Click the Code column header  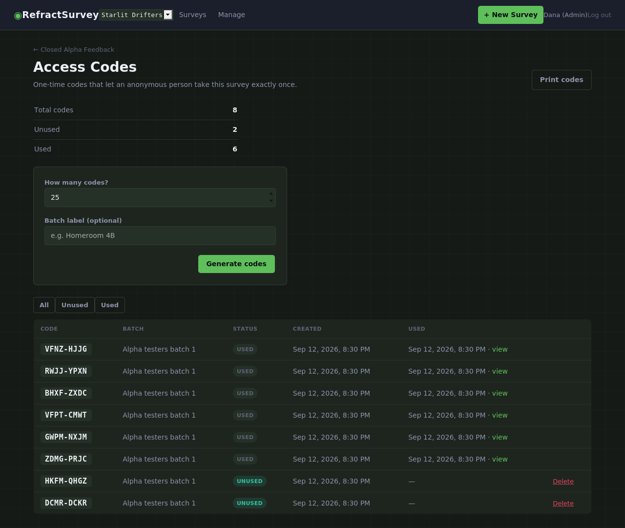tap(49, 329)
